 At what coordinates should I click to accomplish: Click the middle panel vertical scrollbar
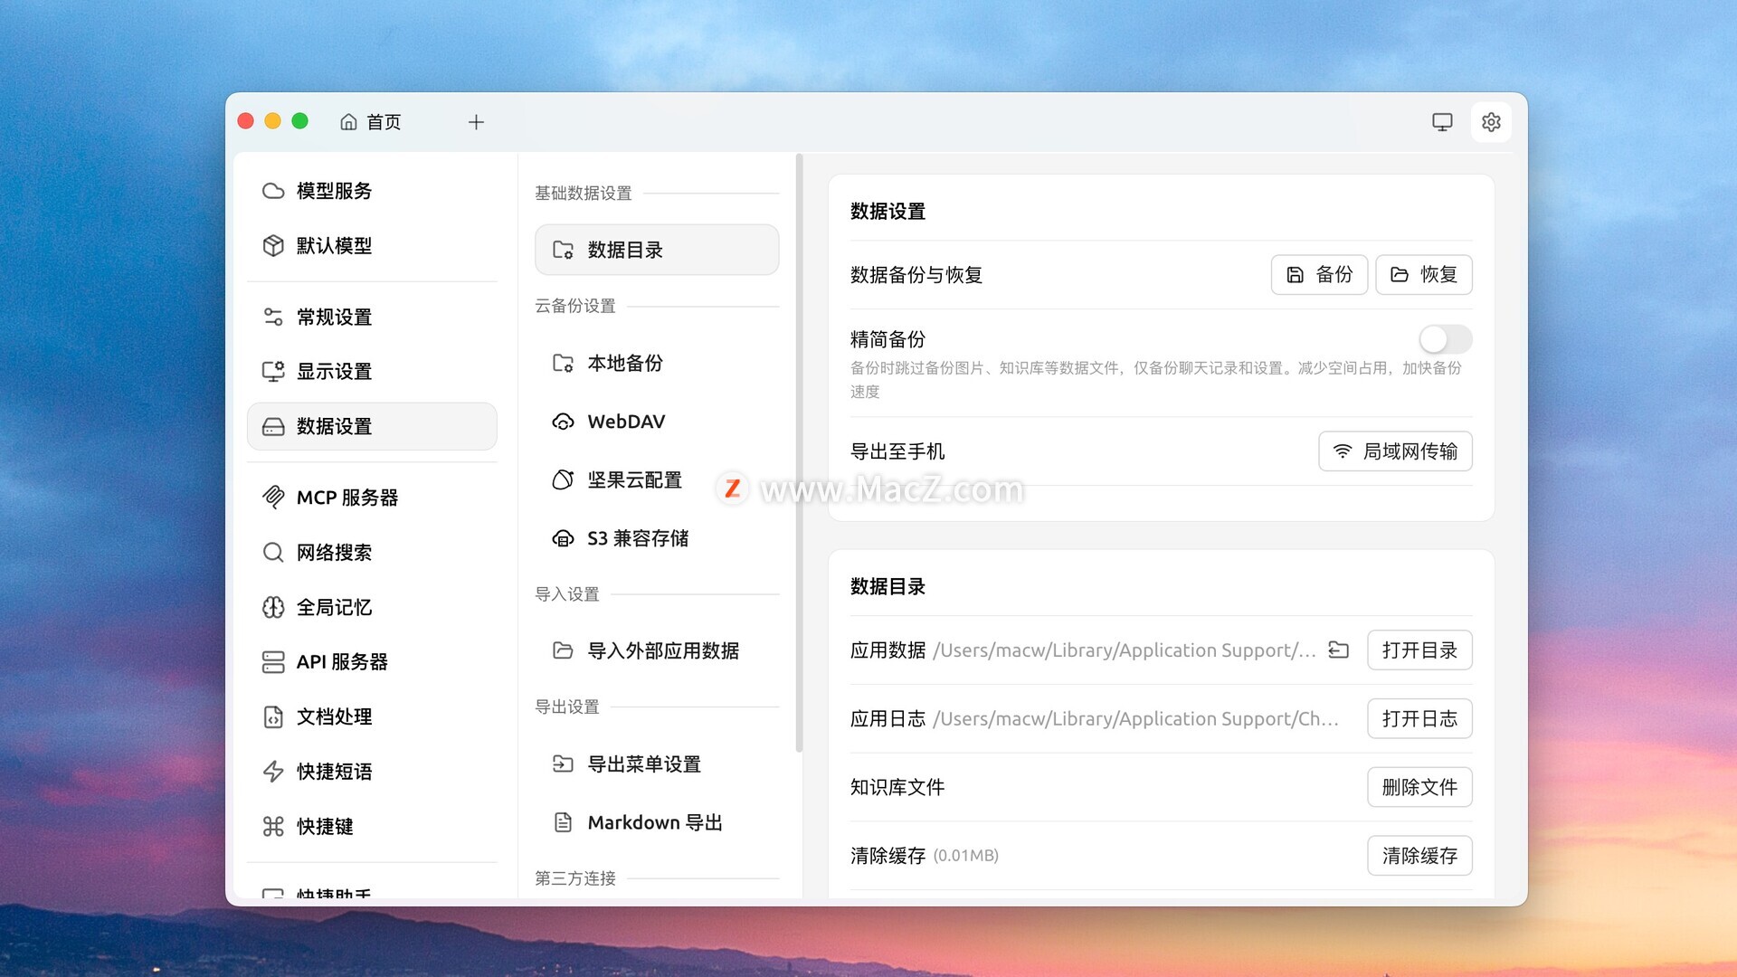[799, 452]
